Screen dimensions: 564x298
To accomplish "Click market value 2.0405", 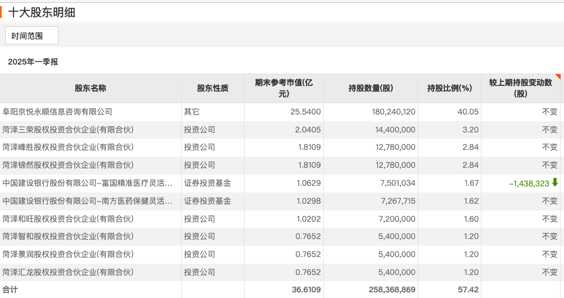I will click(308, 130).
